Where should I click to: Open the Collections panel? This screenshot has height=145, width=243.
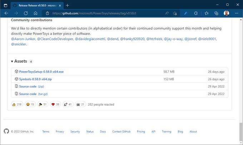[x=216, y=13]
